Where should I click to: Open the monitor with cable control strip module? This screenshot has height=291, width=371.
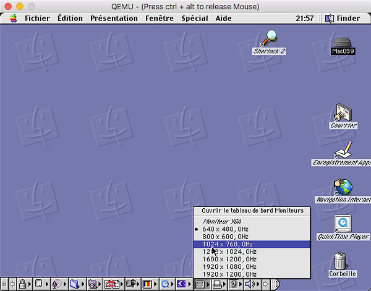(132, 284)
